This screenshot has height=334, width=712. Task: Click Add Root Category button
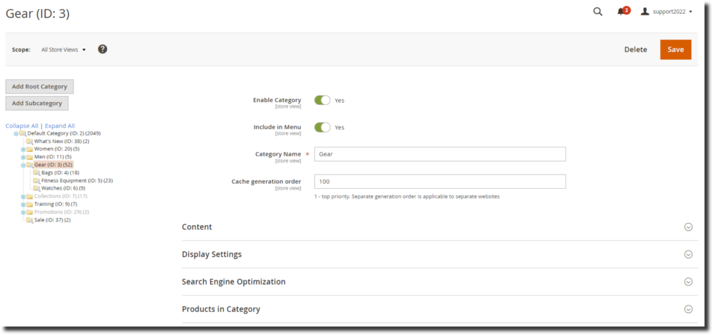pyautogui.click(x=40, y=87)
